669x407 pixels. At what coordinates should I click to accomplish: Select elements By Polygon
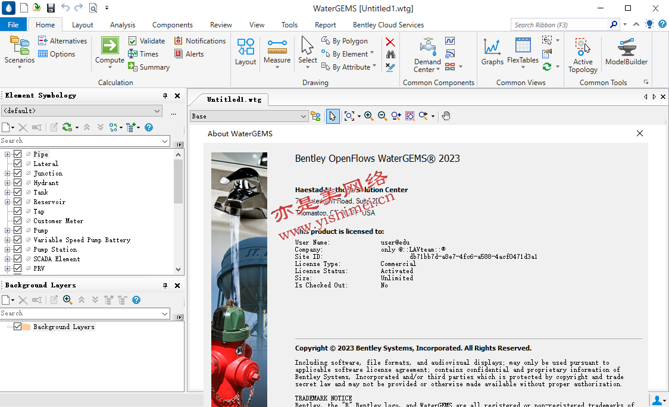click(344, 41)
